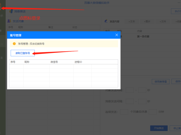Focus the 对象发送间隔 maximum seconds field

coord(142,90)
